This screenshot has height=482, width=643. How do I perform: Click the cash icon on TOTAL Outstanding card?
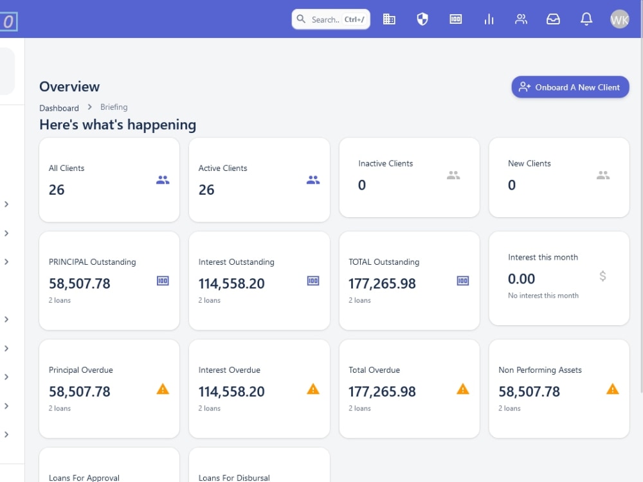[x=462, y=280]
